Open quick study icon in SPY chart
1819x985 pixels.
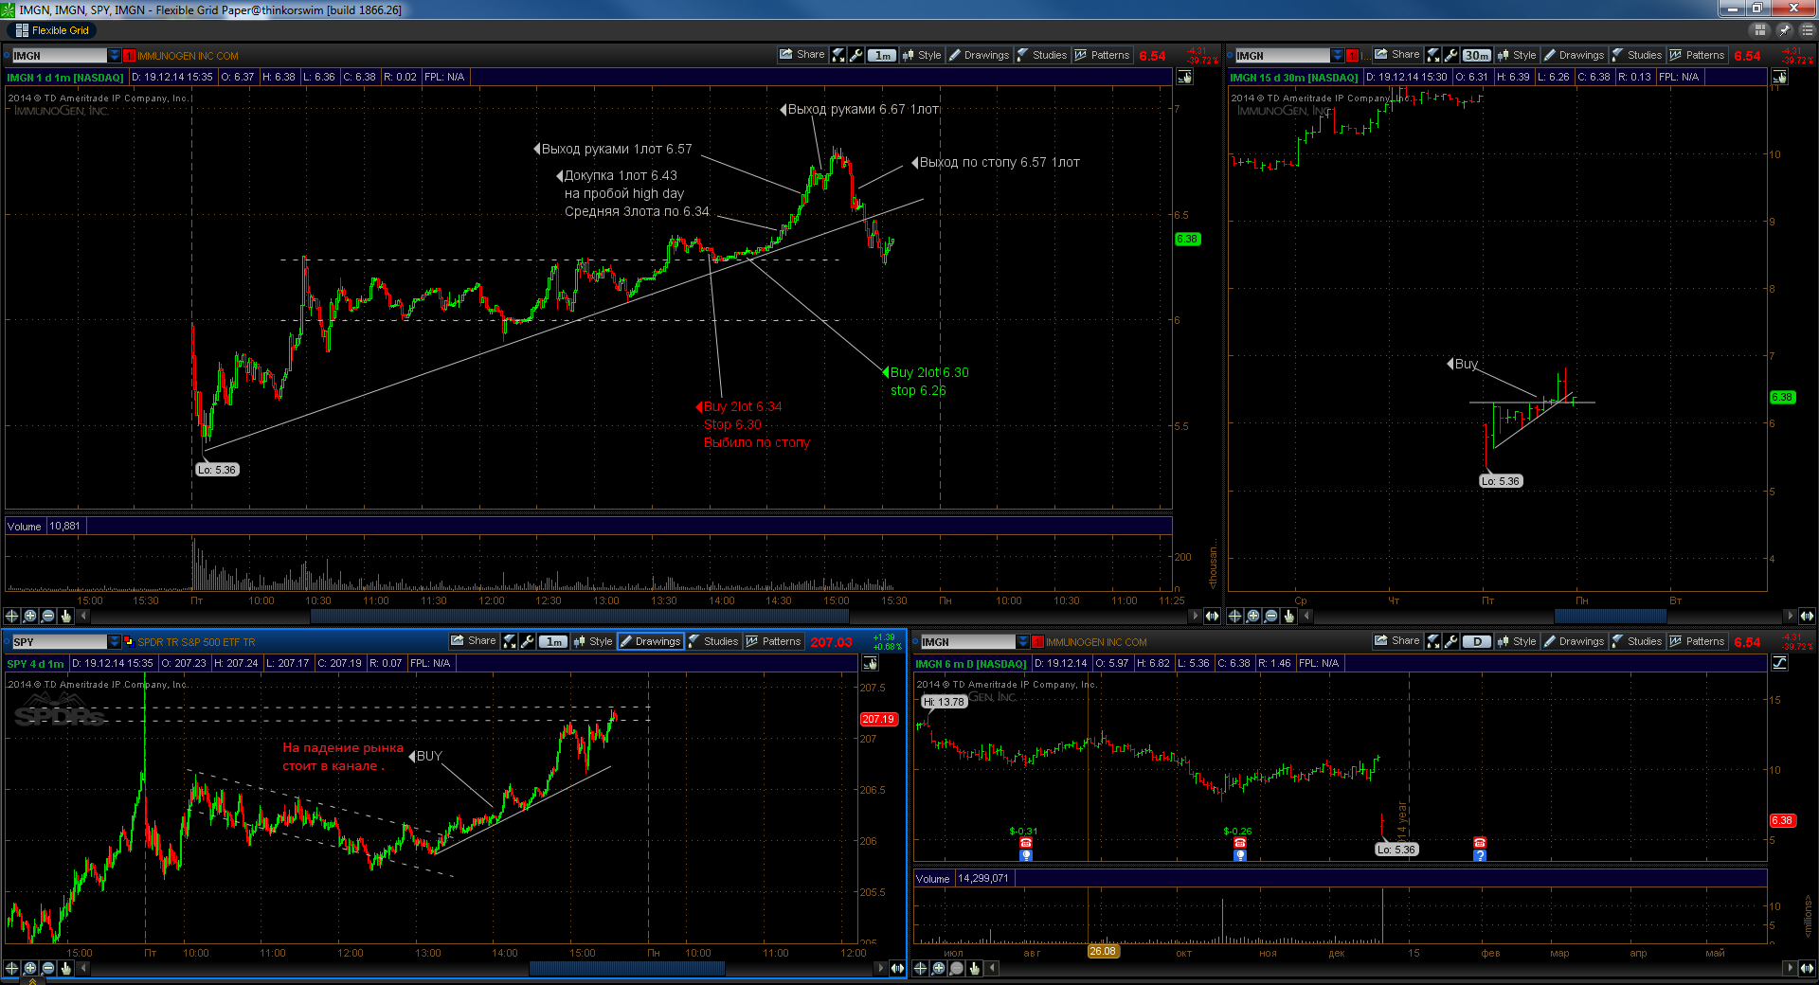(x=510, y=641)
